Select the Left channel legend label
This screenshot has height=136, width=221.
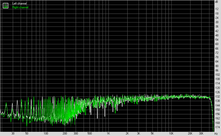point(19,3)
